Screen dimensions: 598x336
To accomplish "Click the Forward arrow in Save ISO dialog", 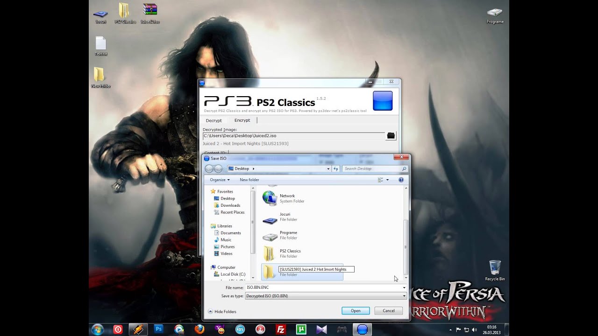I will 218,169.
